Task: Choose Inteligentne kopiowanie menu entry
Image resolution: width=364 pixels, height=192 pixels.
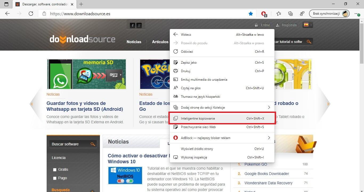Action: (x=222, y=119)
